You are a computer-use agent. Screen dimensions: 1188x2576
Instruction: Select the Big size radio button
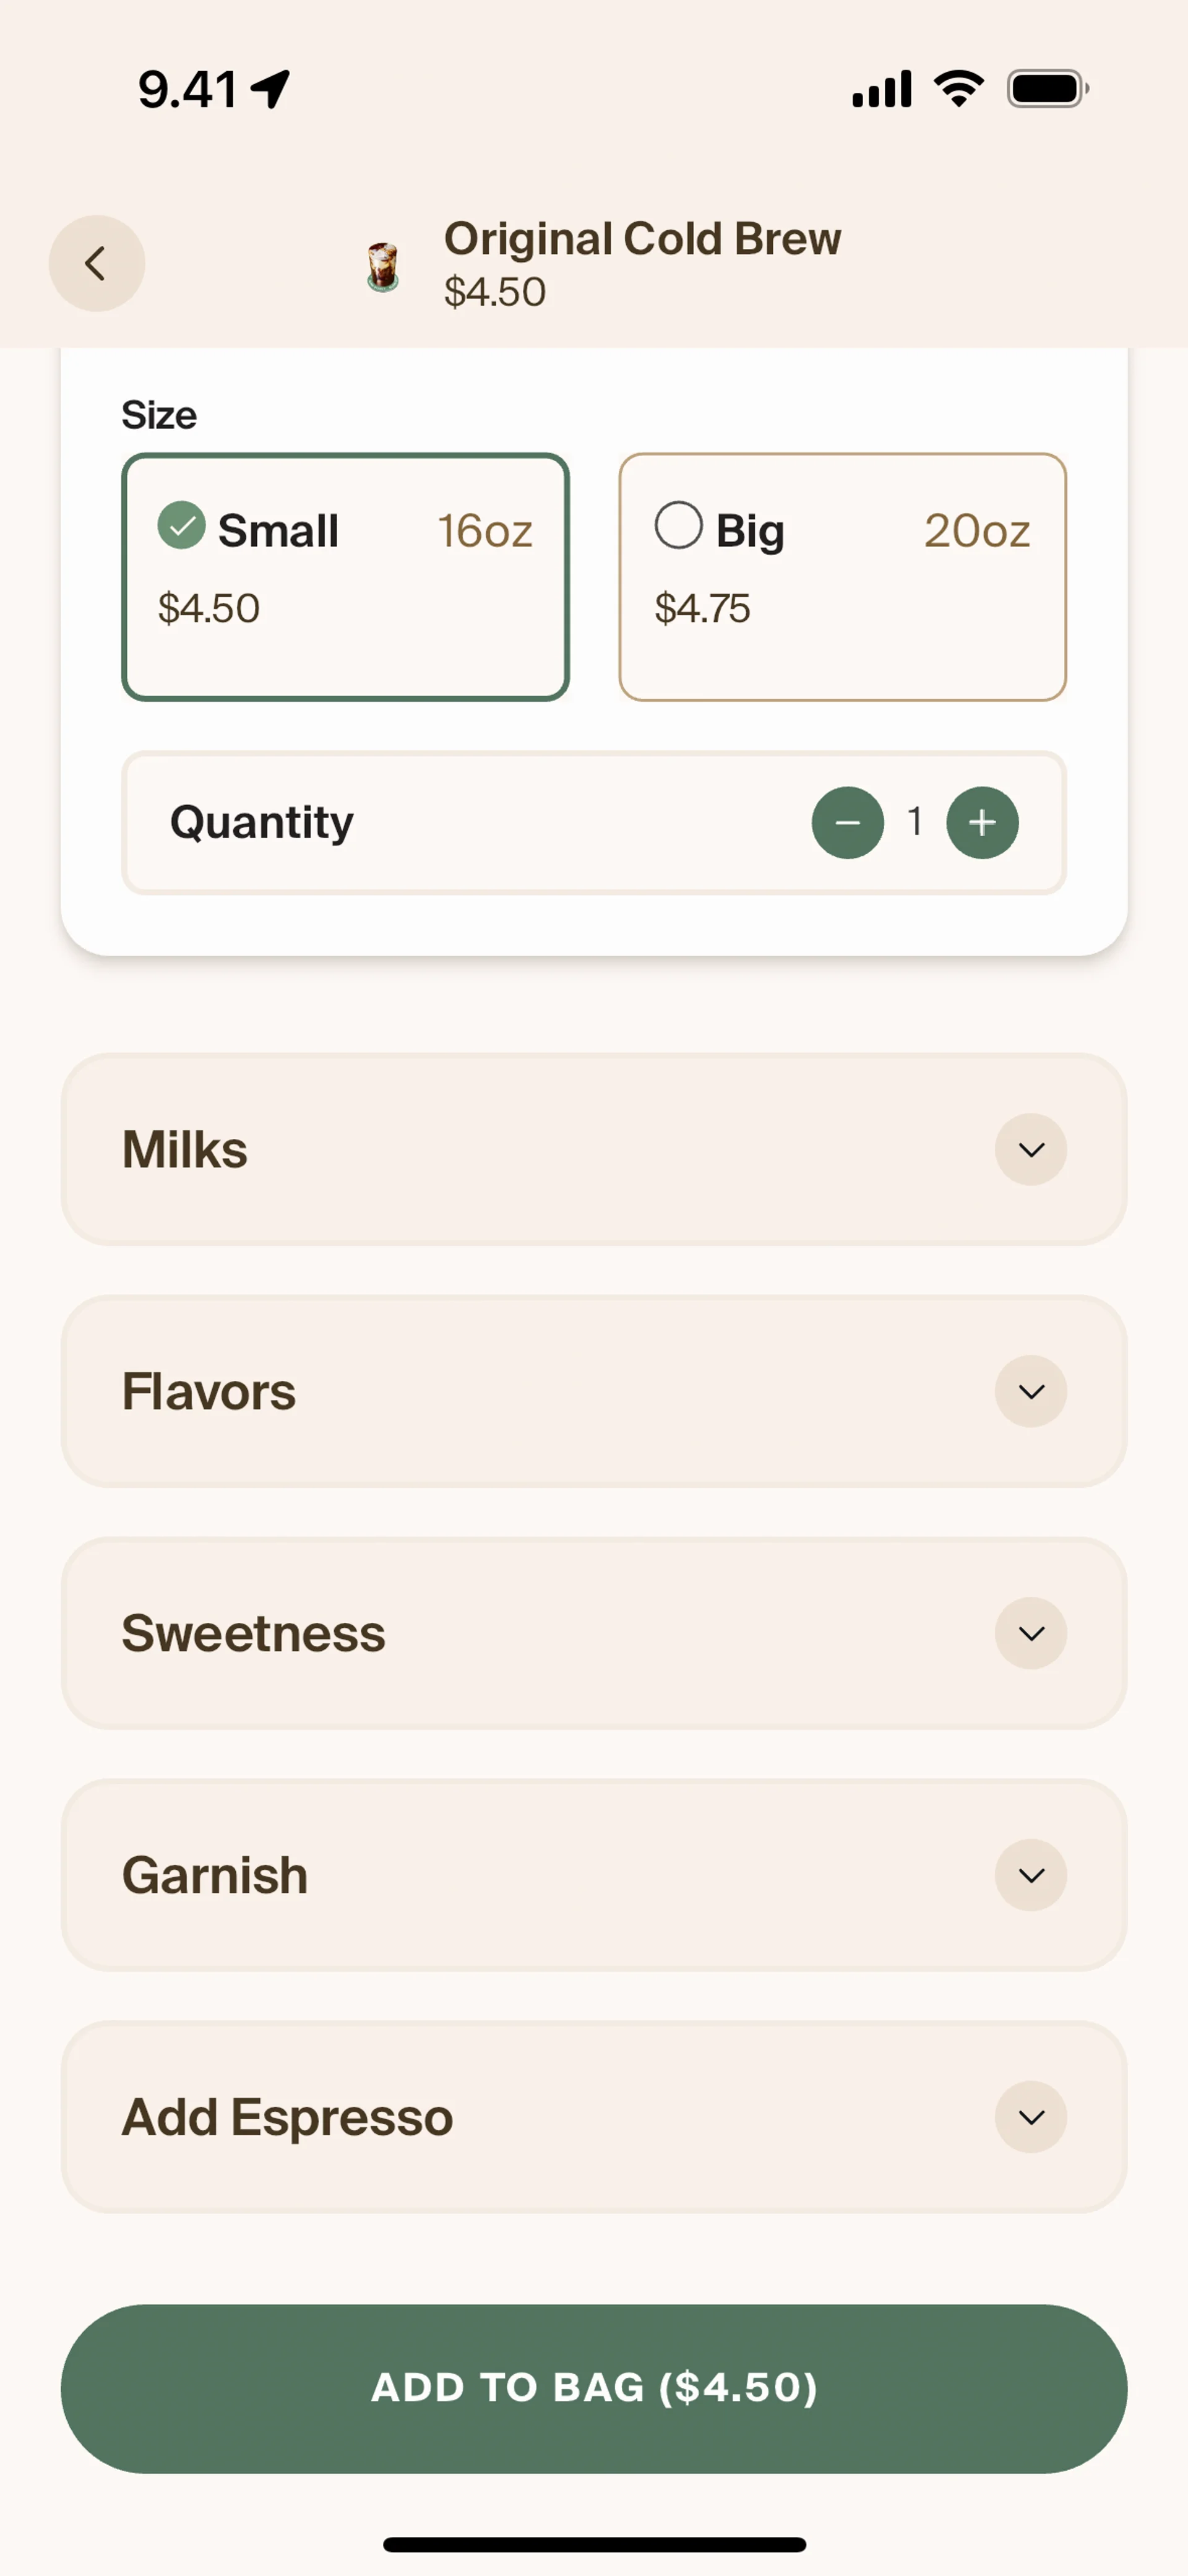tap(678, 526)
